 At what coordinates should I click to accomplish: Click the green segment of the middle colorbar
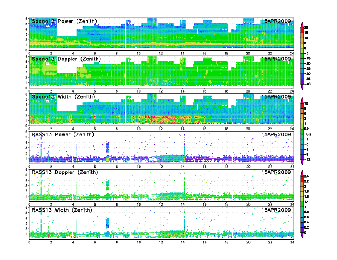tap(302, 131)
